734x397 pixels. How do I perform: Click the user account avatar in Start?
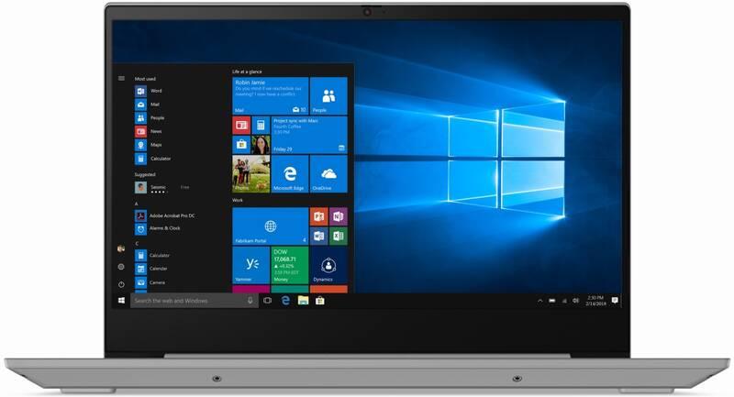tap(121, 248)
